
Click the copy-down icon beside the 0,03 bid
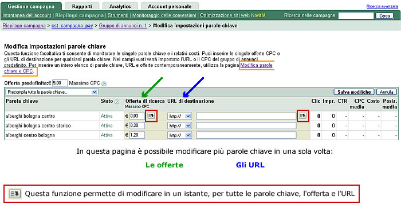[x=151, y=116]
